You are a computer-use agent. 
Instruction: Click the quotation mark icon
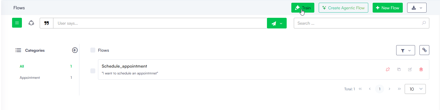tap(47, 23)
